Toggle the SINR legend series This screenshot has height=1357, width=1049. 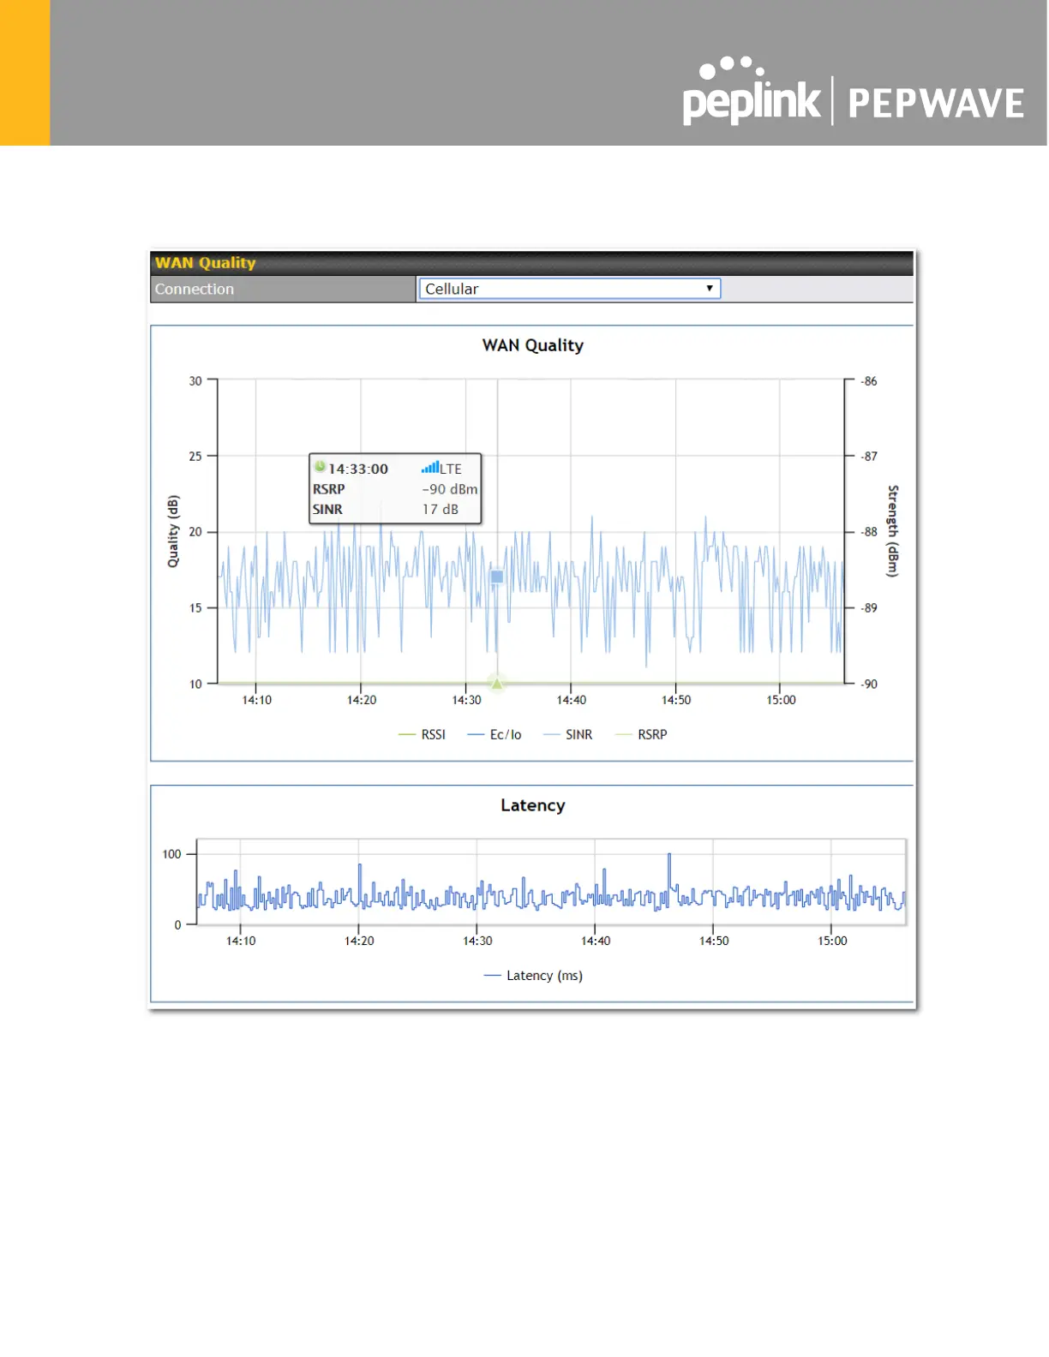[x=568, y=735]
